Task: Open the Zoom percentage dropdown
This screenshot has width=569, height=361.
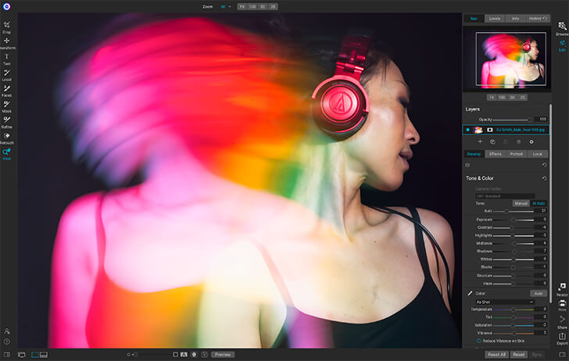Action: point(226,6)
